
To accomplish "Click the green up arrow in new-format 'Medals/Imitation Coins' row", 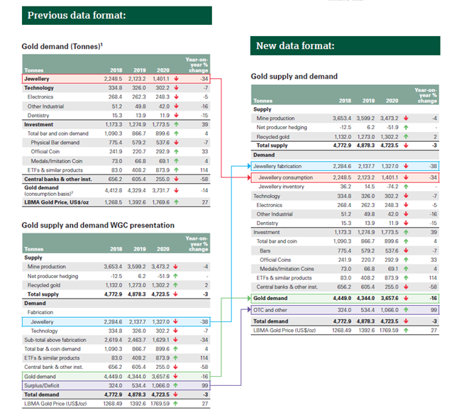I will (x=406, y=269).
